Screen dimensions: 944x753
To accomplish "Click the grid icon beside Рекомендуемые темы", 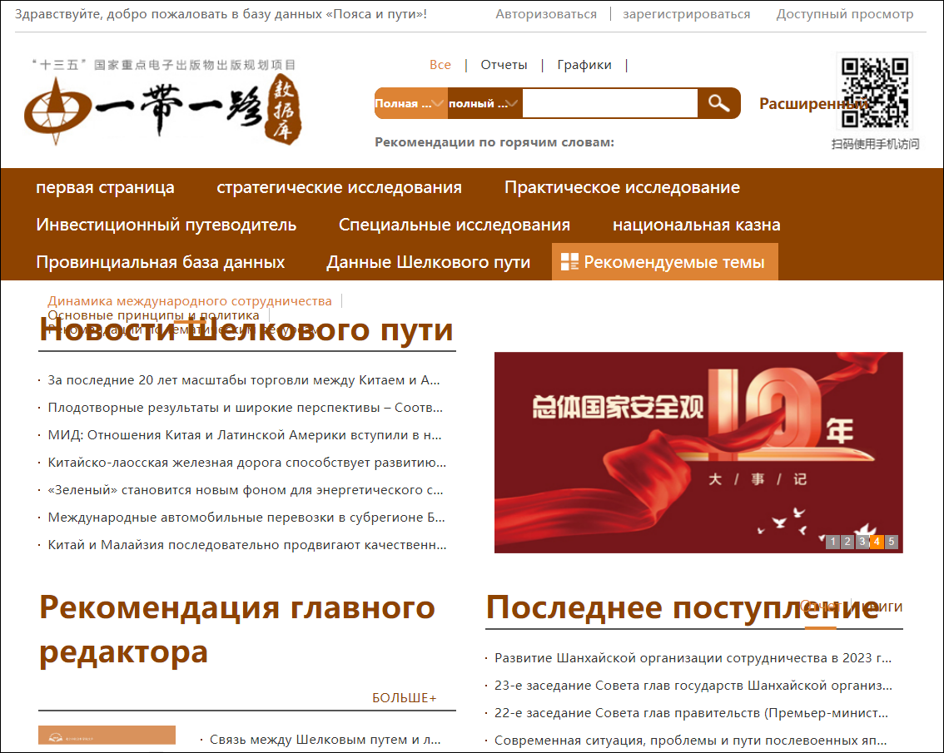I will tap(569, 262).
